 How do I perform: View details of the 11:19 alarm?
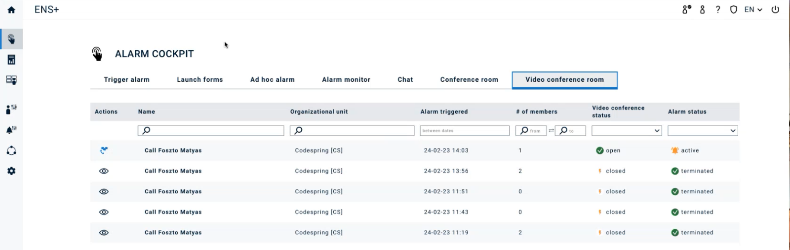tap(104, 233)
